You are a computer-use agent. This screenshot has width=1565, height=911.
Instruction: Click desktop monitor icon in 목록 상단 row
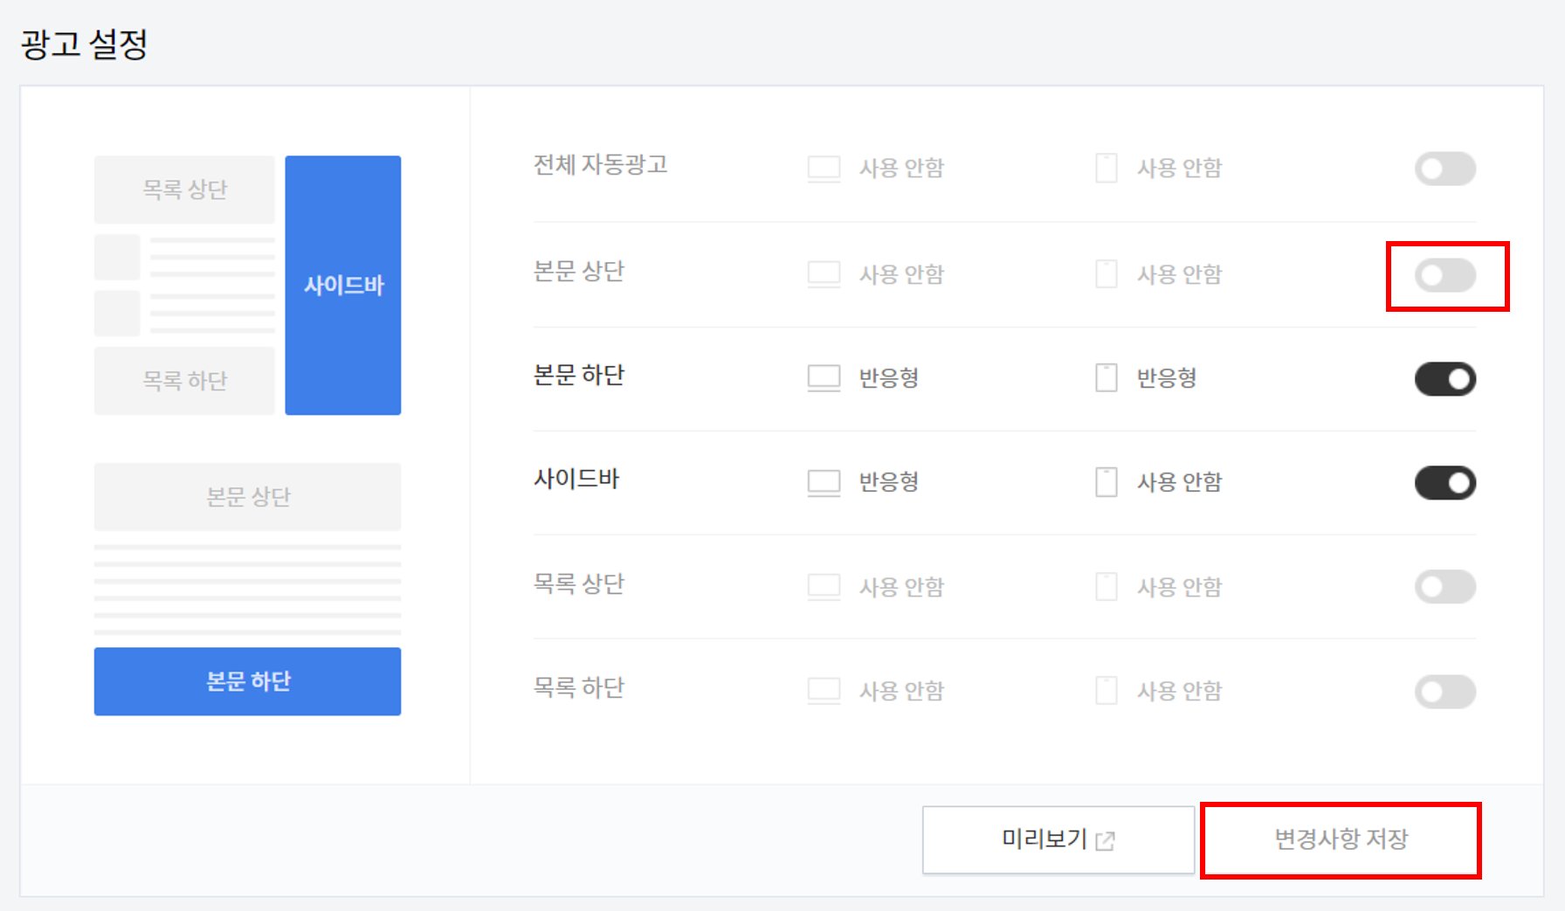[824, 587]
